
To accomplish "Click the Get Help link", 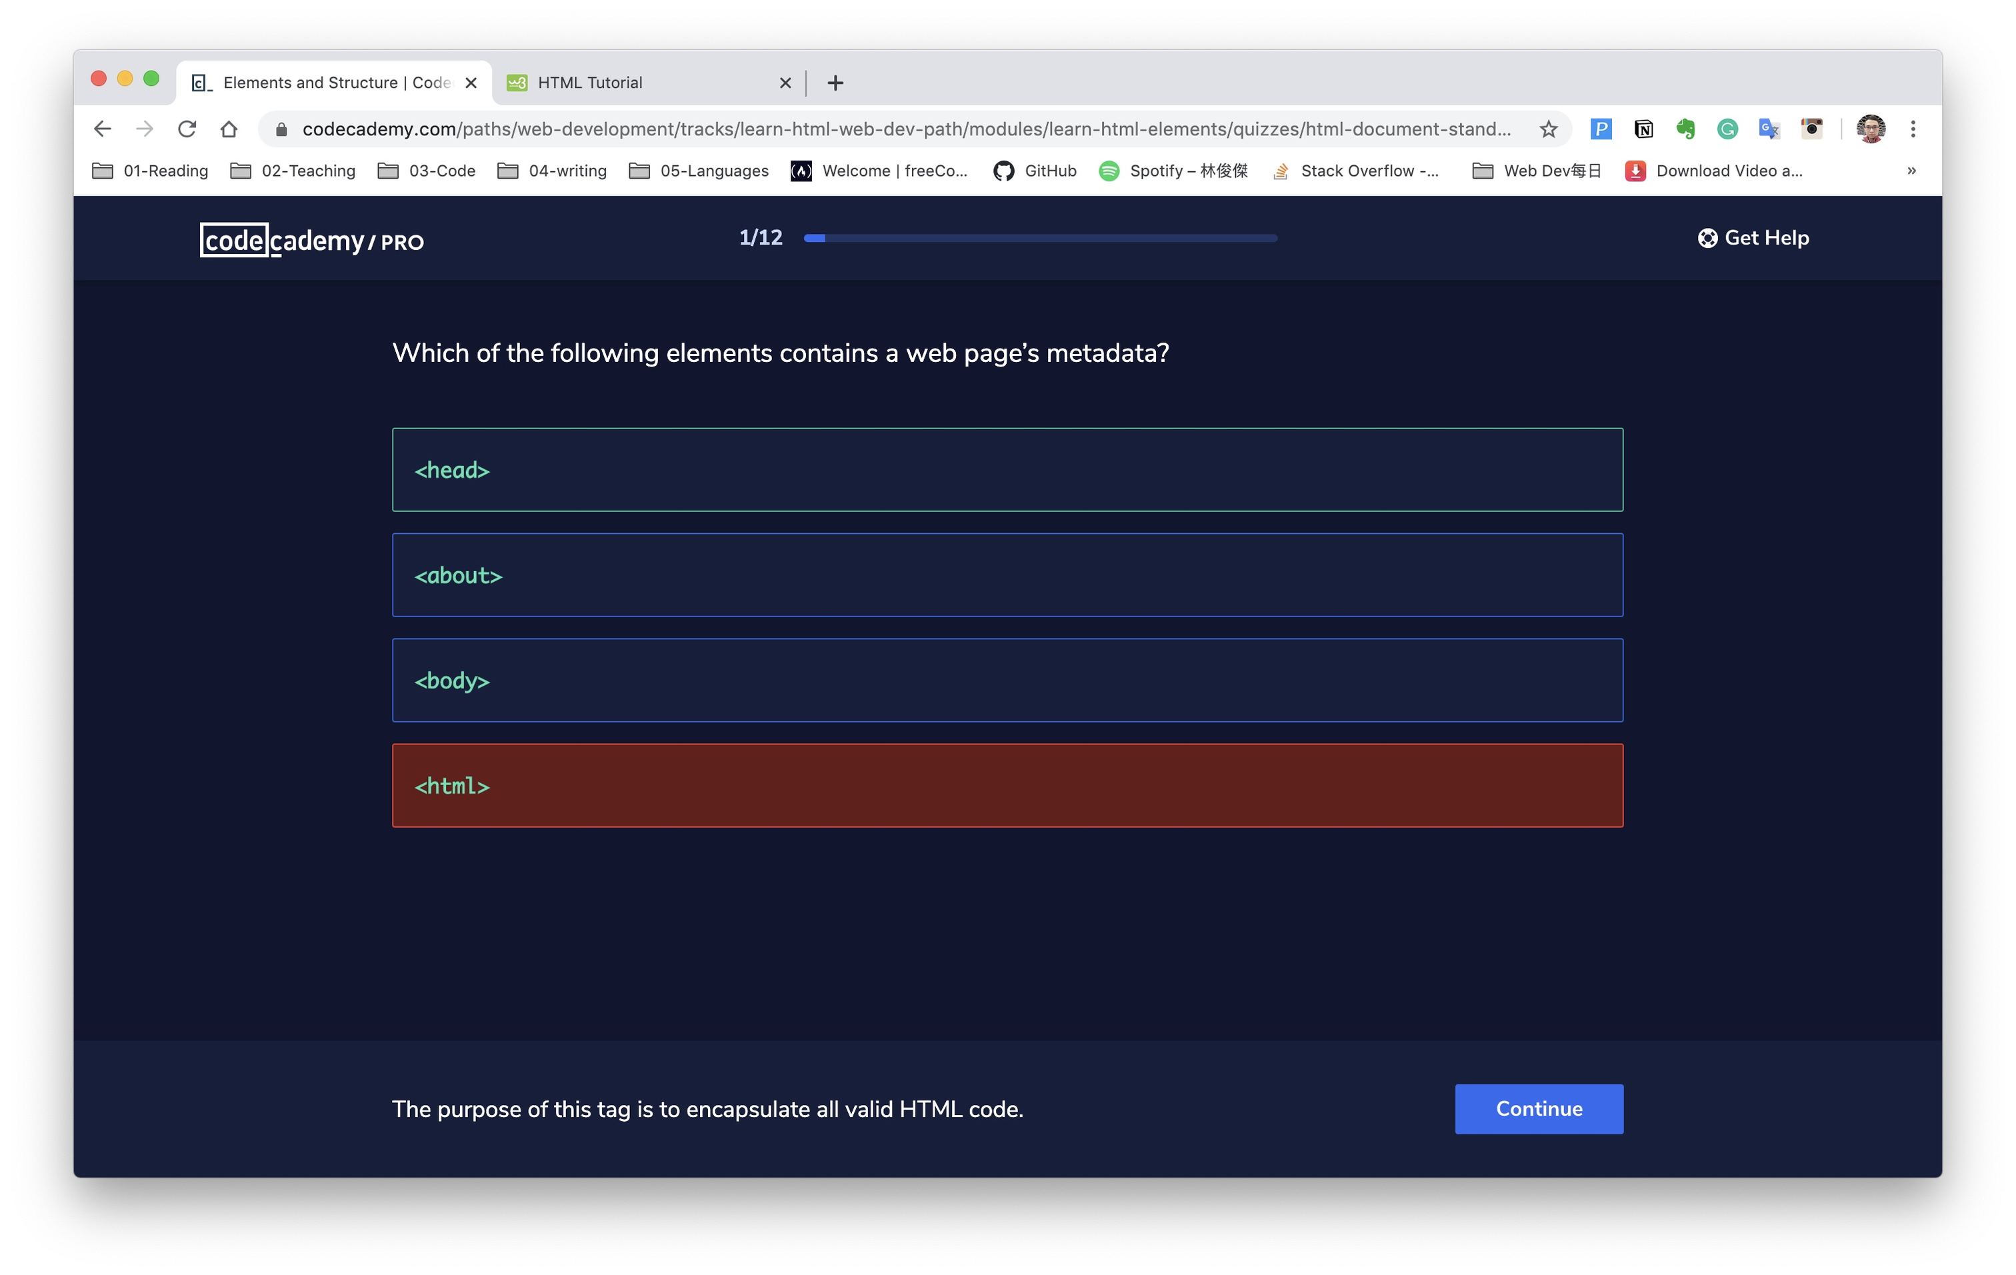I will (1753, 238).
